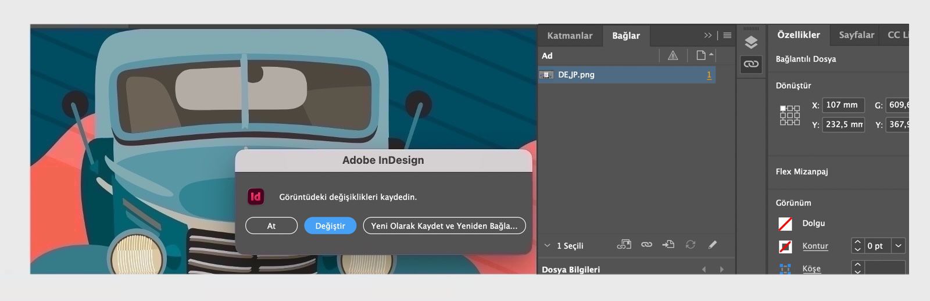The height and width of the screenshot is (301, 930).
Task: Click the Relink chain icon
Action: tap(646, 245)
